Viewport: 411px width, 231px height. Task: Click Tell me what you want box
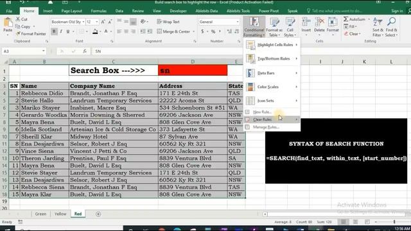pos(334,11)
